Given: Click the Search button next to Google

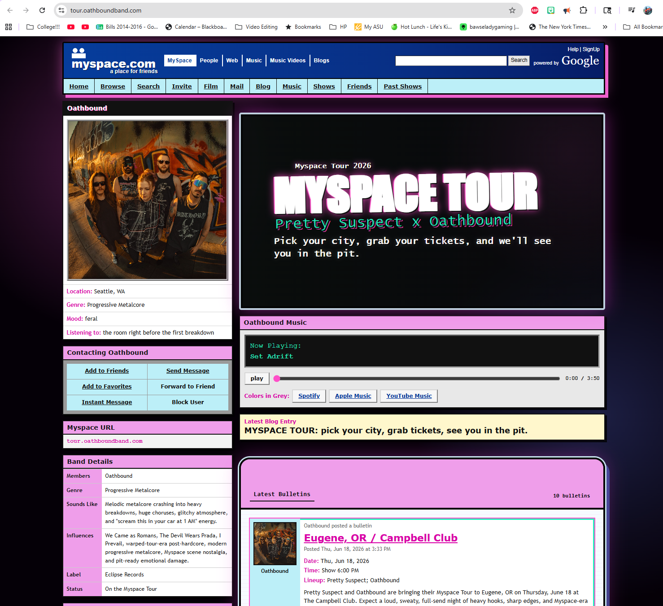Looking at the screenshot, I should pos(519,60).
